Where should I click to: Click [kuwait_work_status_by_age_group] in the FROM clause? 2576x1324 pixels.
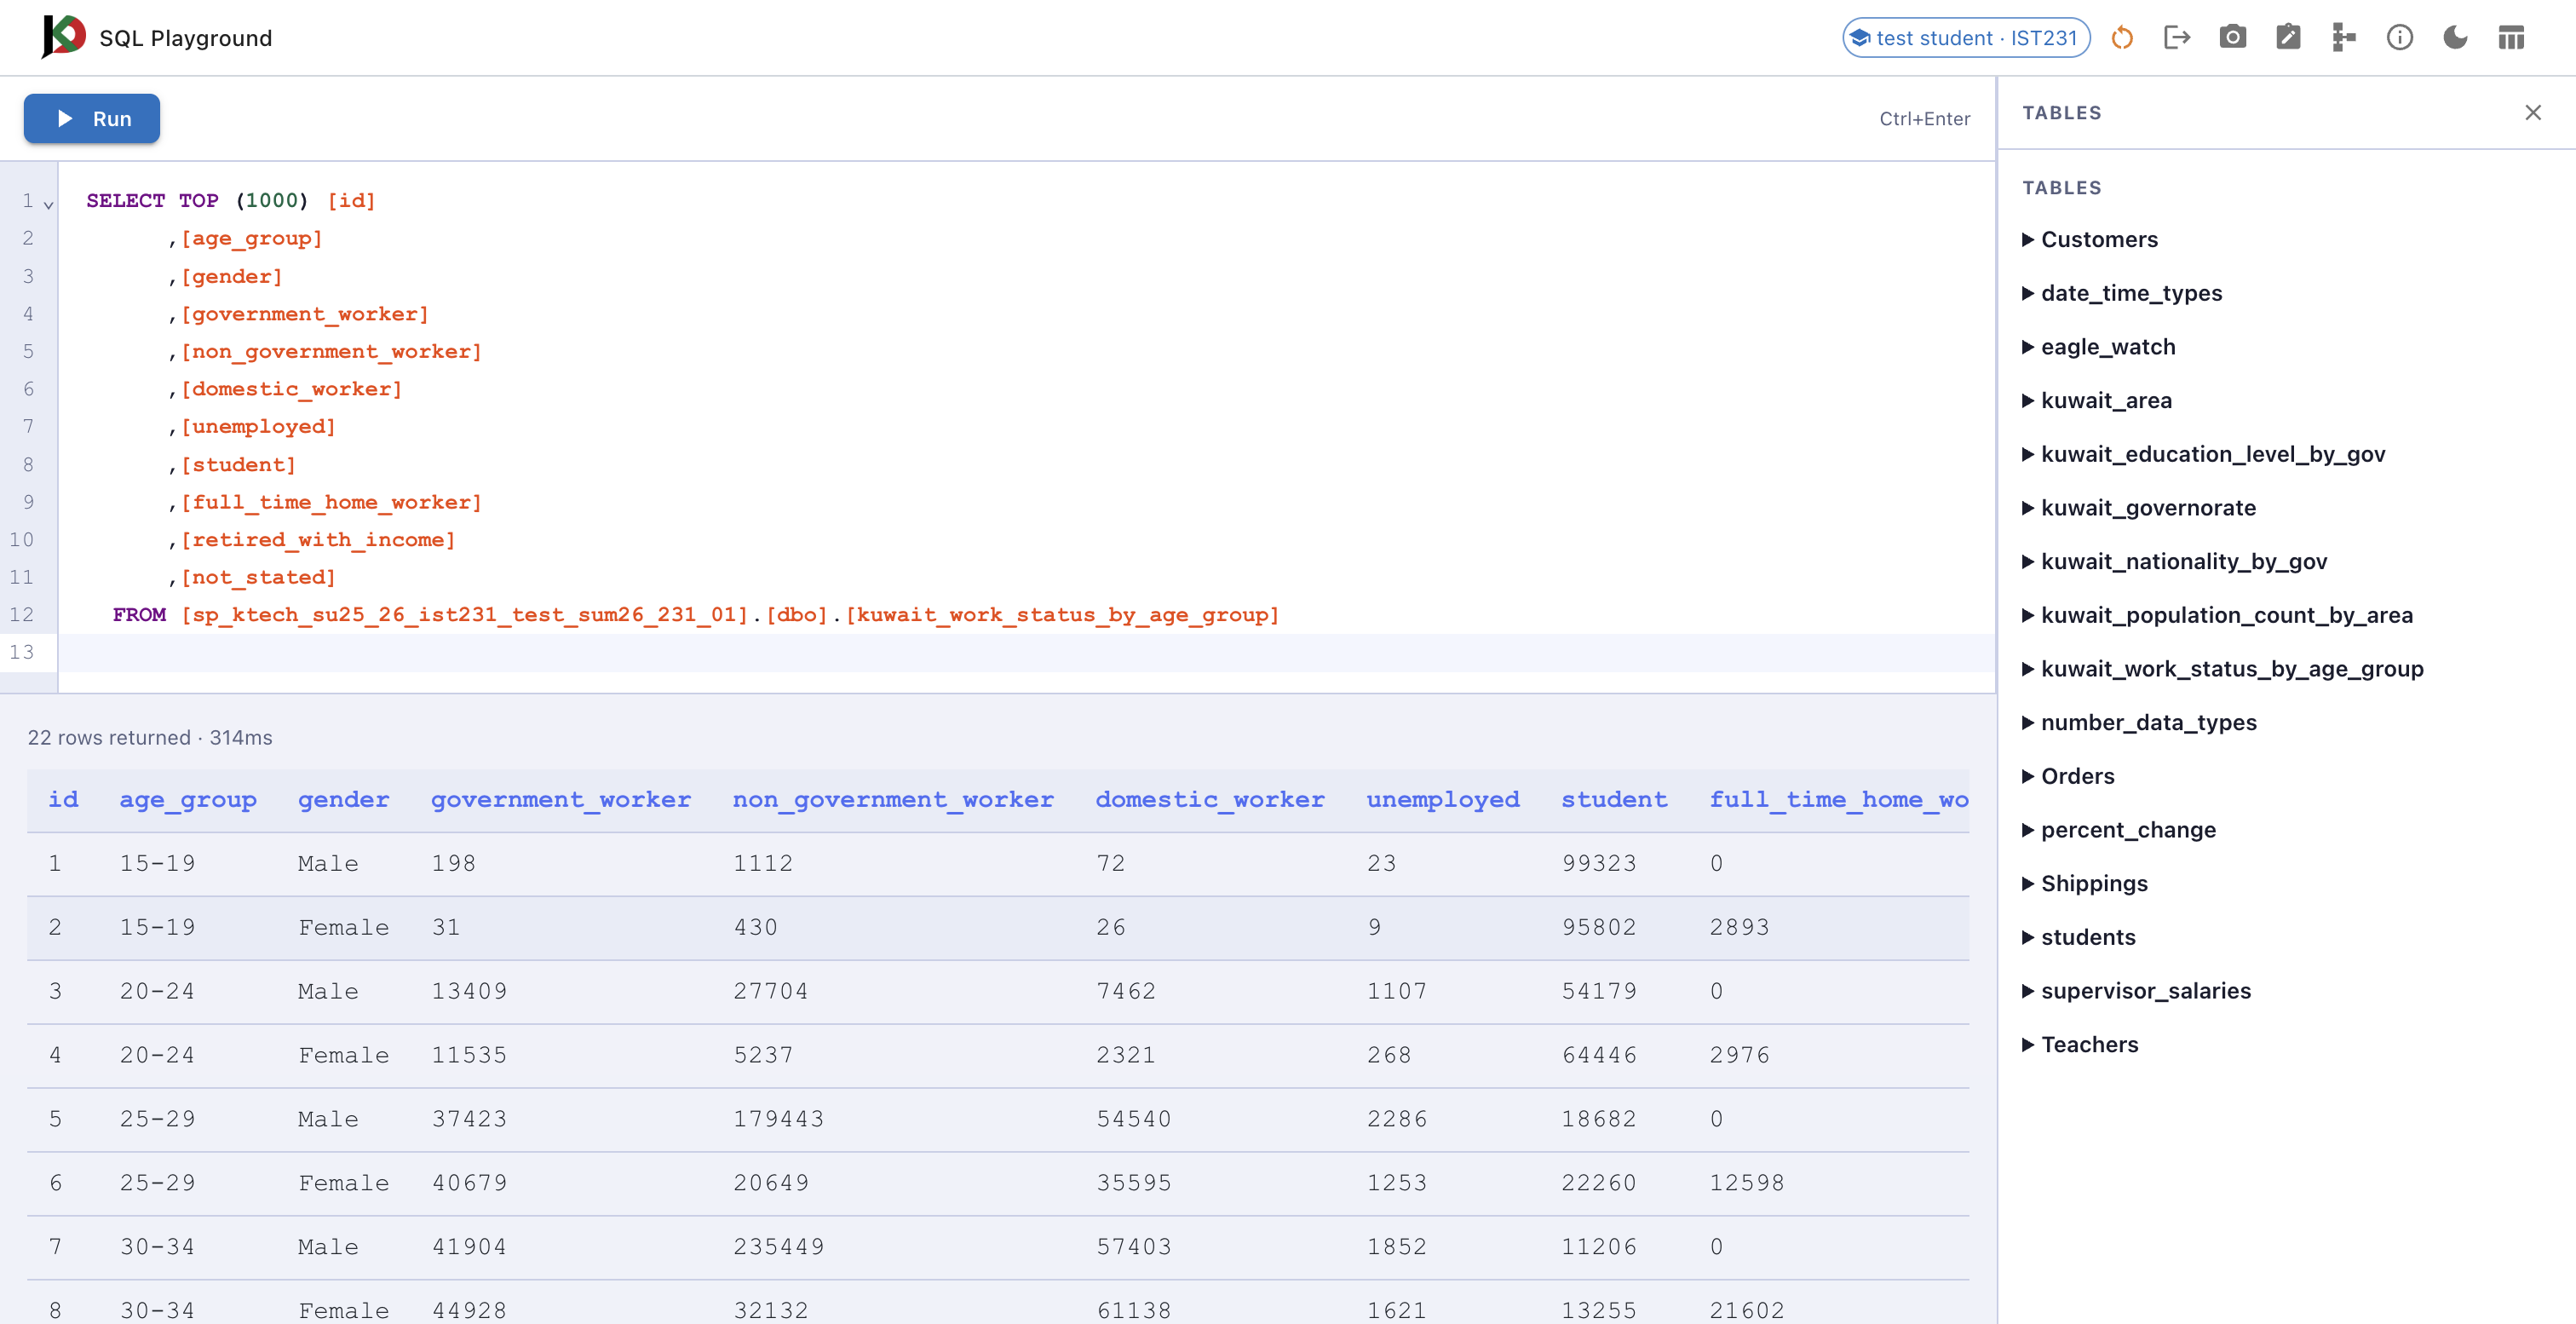click(1062, 615)
